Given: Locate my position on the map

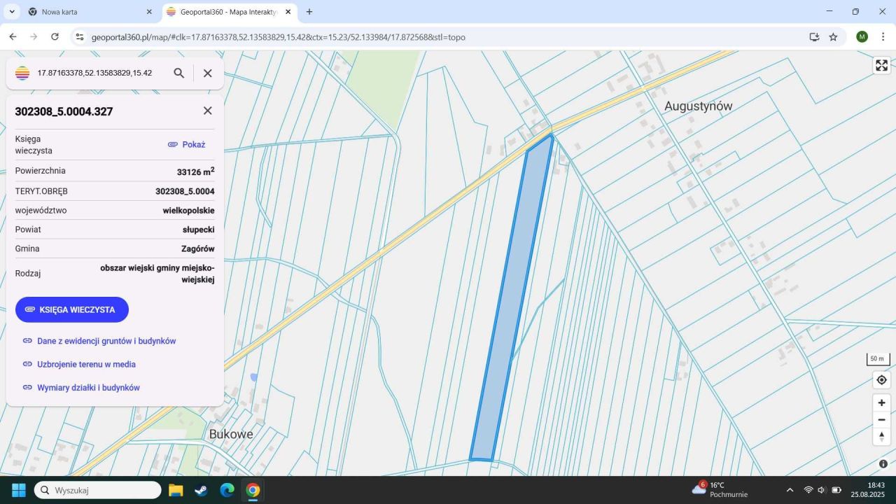Looking at the screenshot, I should [x=881, y=380].
